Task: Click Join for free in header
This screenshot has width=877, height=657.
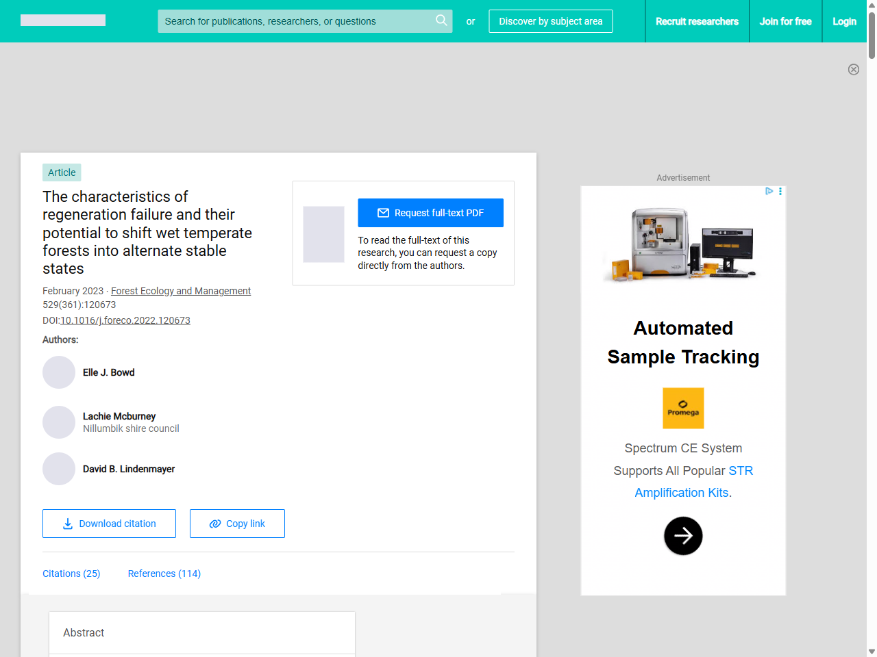Action: [785, 21]
